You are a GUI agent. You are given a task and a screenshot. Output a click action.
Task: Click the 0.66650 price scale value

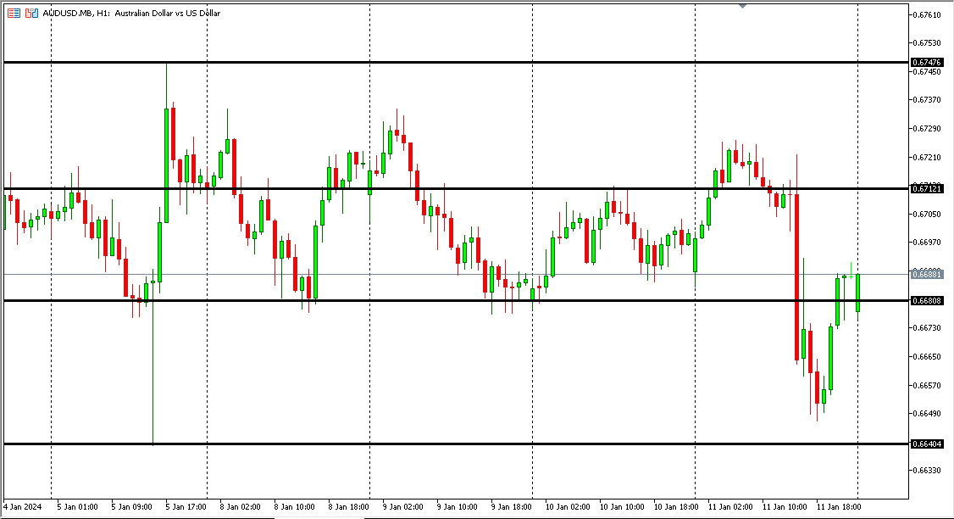927,356
